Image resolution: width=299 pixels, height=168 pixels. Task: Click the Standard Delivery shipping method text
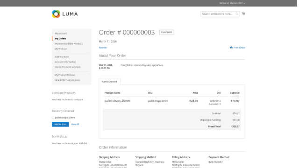point(150,163)
